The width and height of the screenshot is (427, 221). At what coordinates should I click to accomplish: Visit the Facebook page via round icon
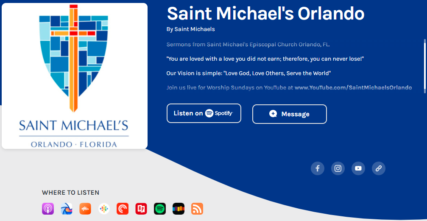tap(318, 168)
